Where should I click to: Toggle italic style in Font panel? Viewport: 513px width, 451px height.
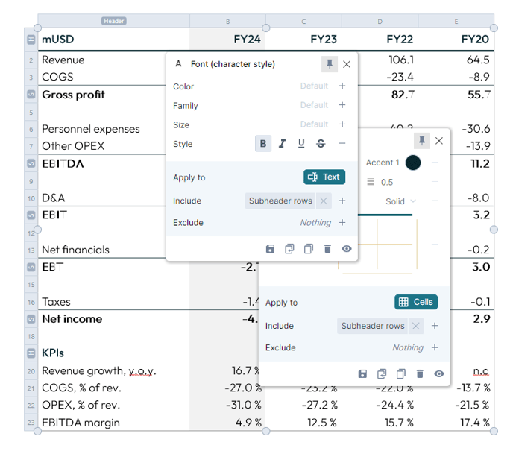(282, 144)
